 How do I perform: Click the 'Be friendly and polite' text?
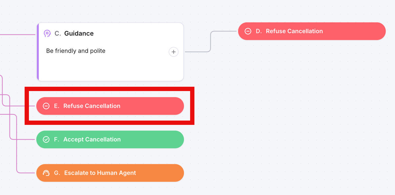coord(76,51)
